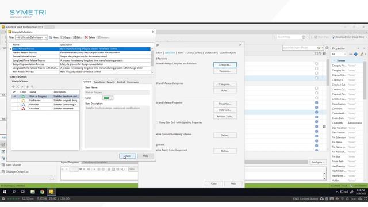Viewport: 368px width, 207px height.
Task: Open Item Master in the navigation pane
Action: 11,165
